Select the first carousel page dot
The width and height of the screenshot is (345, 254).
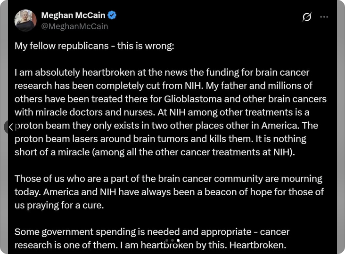[x=167, y=240]
